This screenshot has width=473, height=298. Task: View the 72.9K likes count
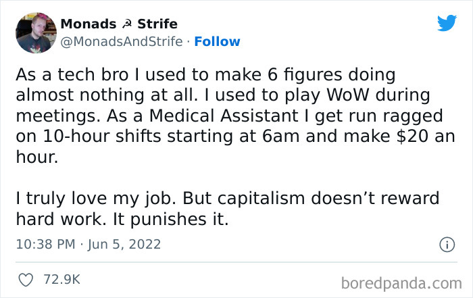tap(63, 278)
